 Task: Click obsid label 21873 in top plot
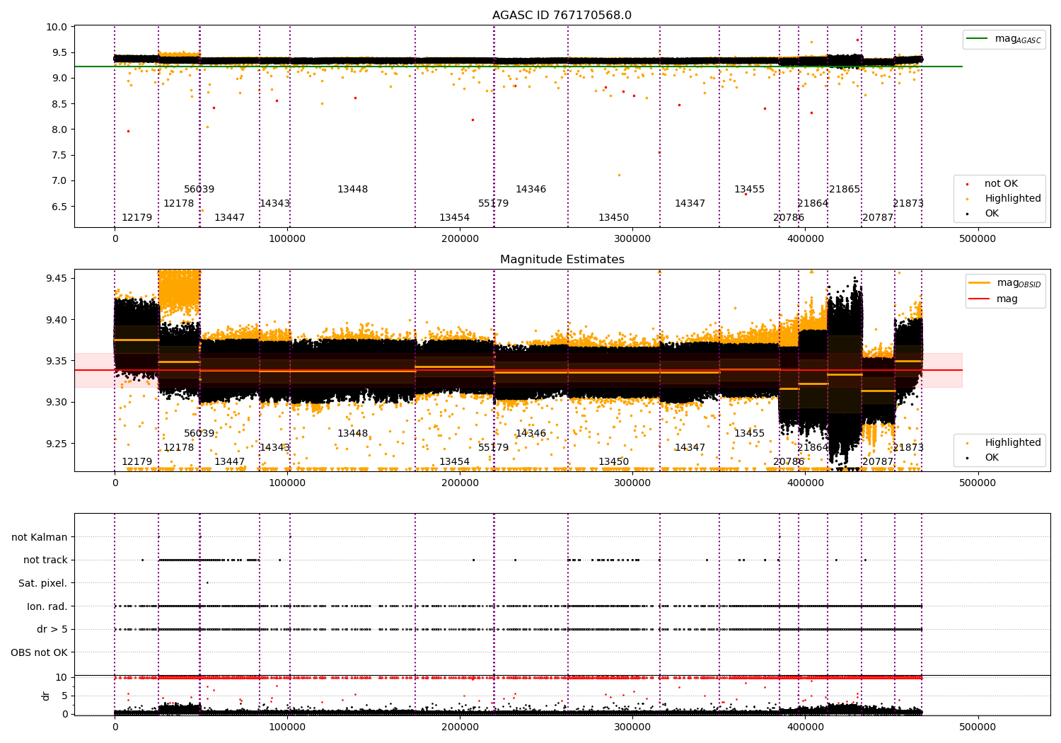tap(908, 204)
